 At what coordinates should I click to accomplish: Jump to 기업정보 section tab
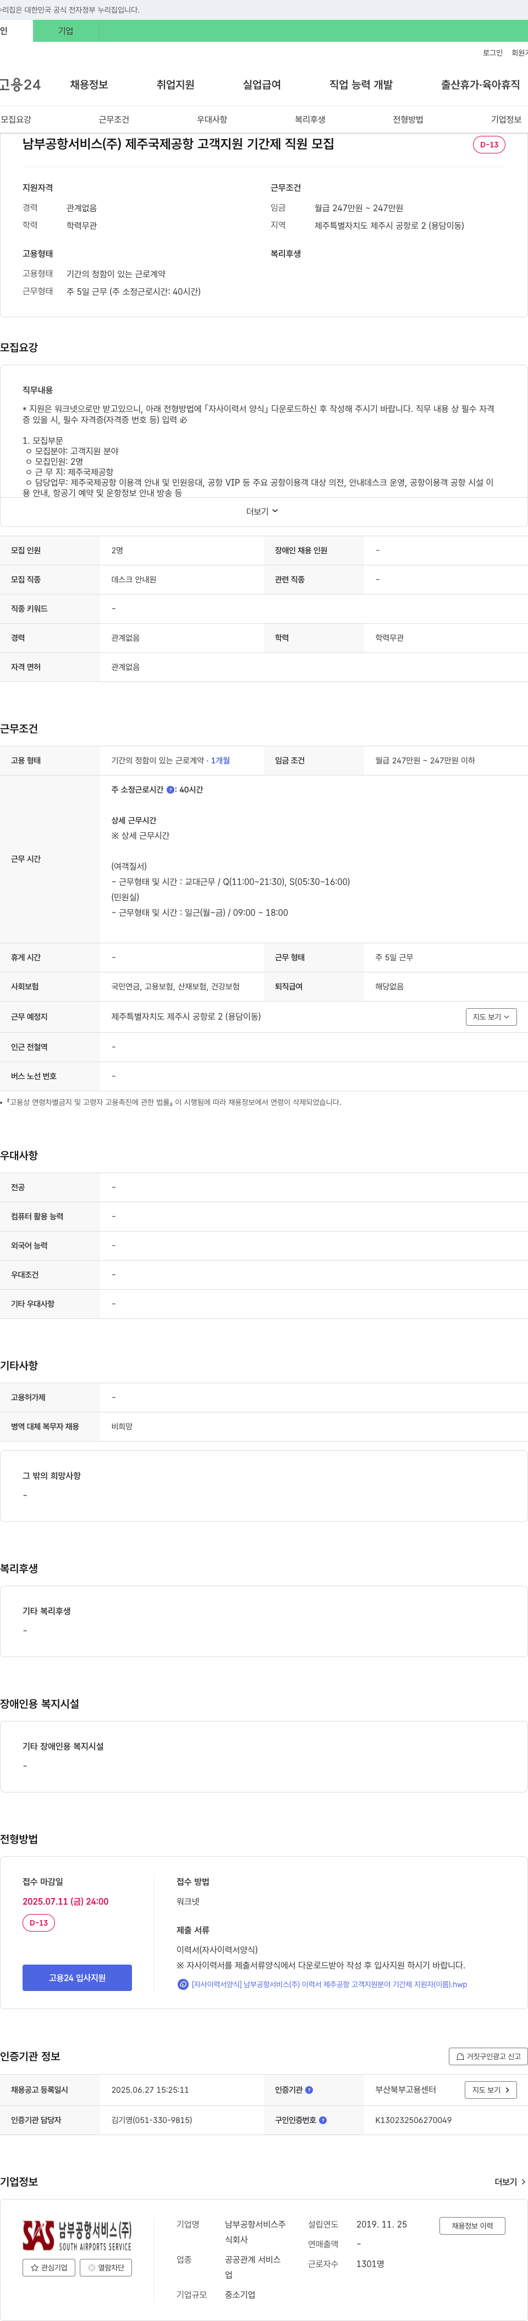pyautogui.click(x=507, y=120)
